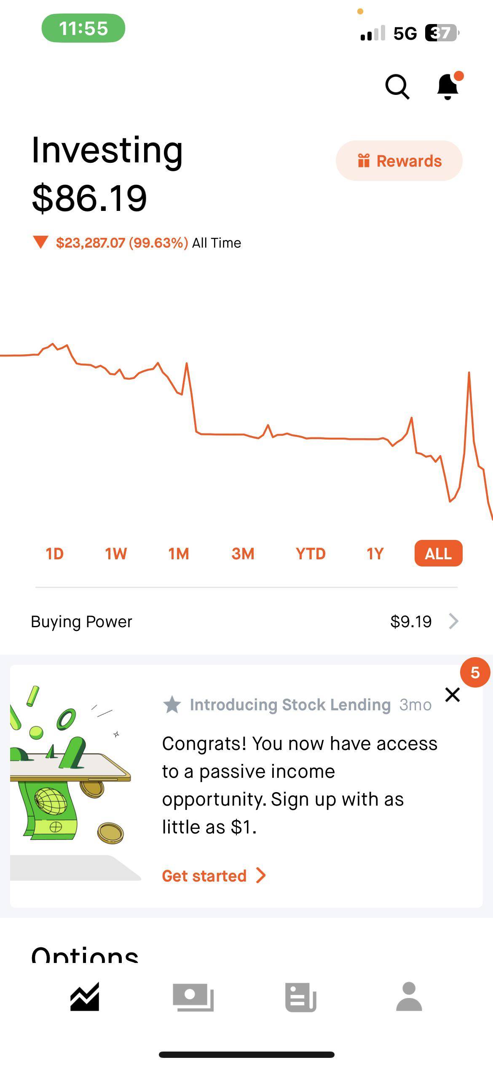Dismiss the Stock Lending card
Image resolution: width=493 pixels, height=1068 pixels.
[x=452, y=694]
